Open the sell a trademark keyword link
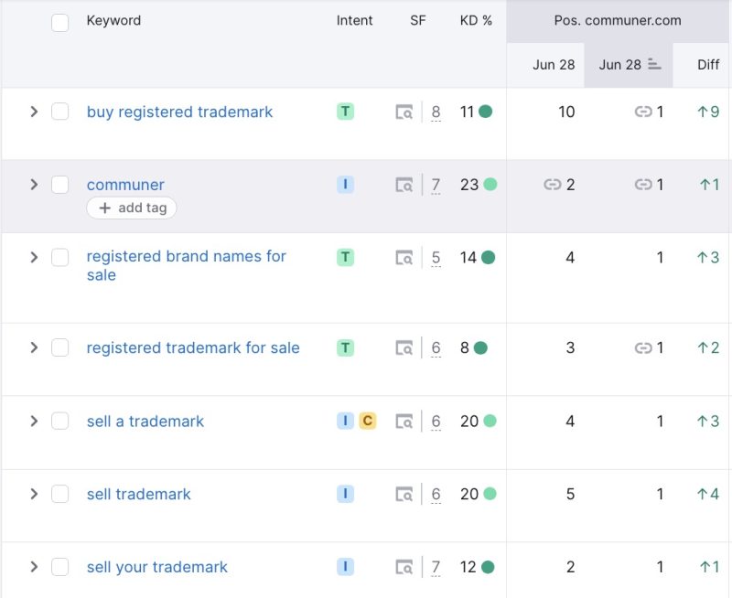The width and height of the screenshot is (732, 598). [x=145, y=422]
